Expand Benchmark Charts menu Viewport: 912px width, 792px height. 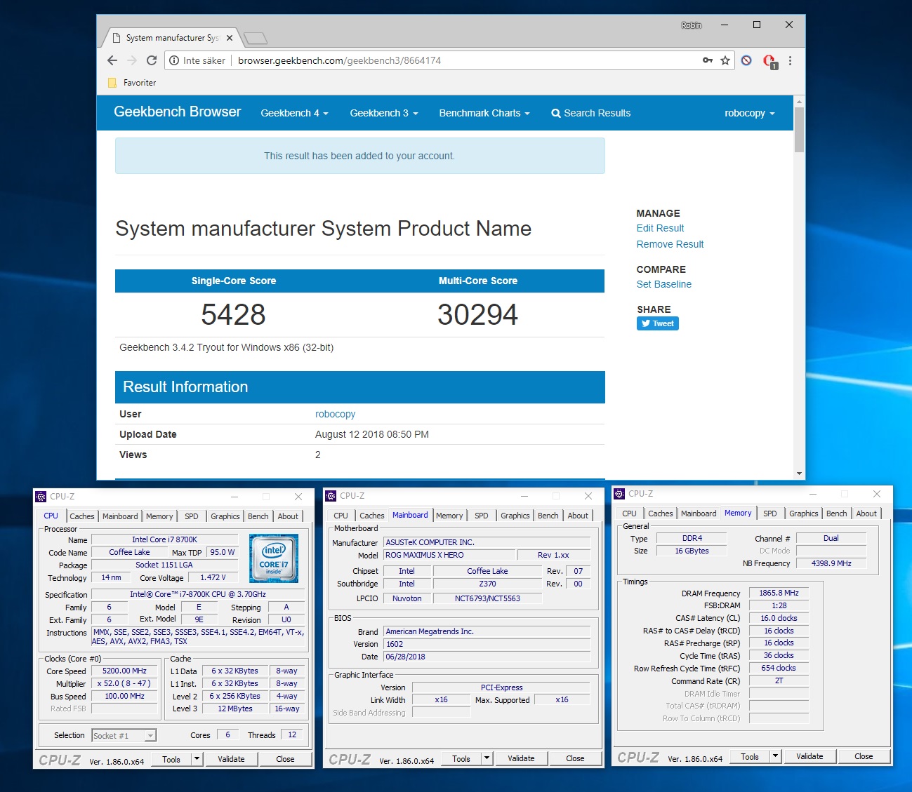point(484,113)
